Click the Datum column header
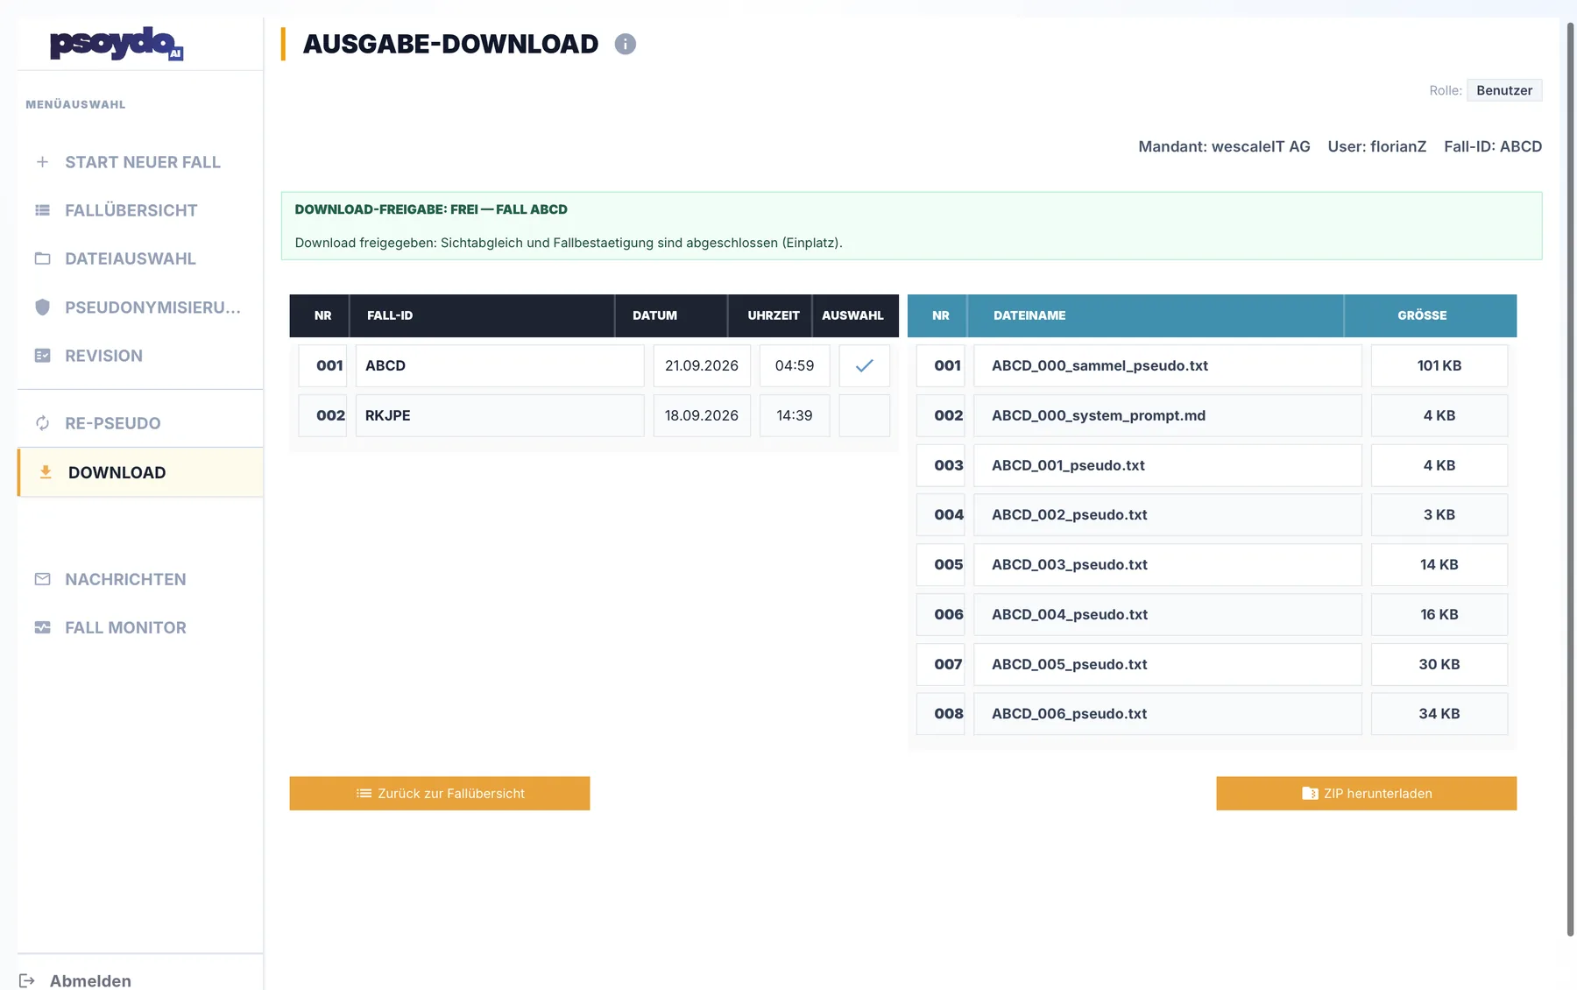 pos(671,315)
